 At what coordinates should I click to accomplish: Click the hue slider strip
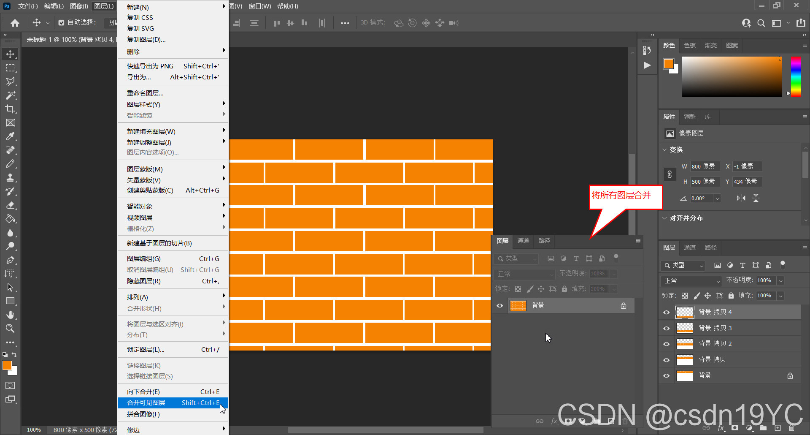[796, 76]
